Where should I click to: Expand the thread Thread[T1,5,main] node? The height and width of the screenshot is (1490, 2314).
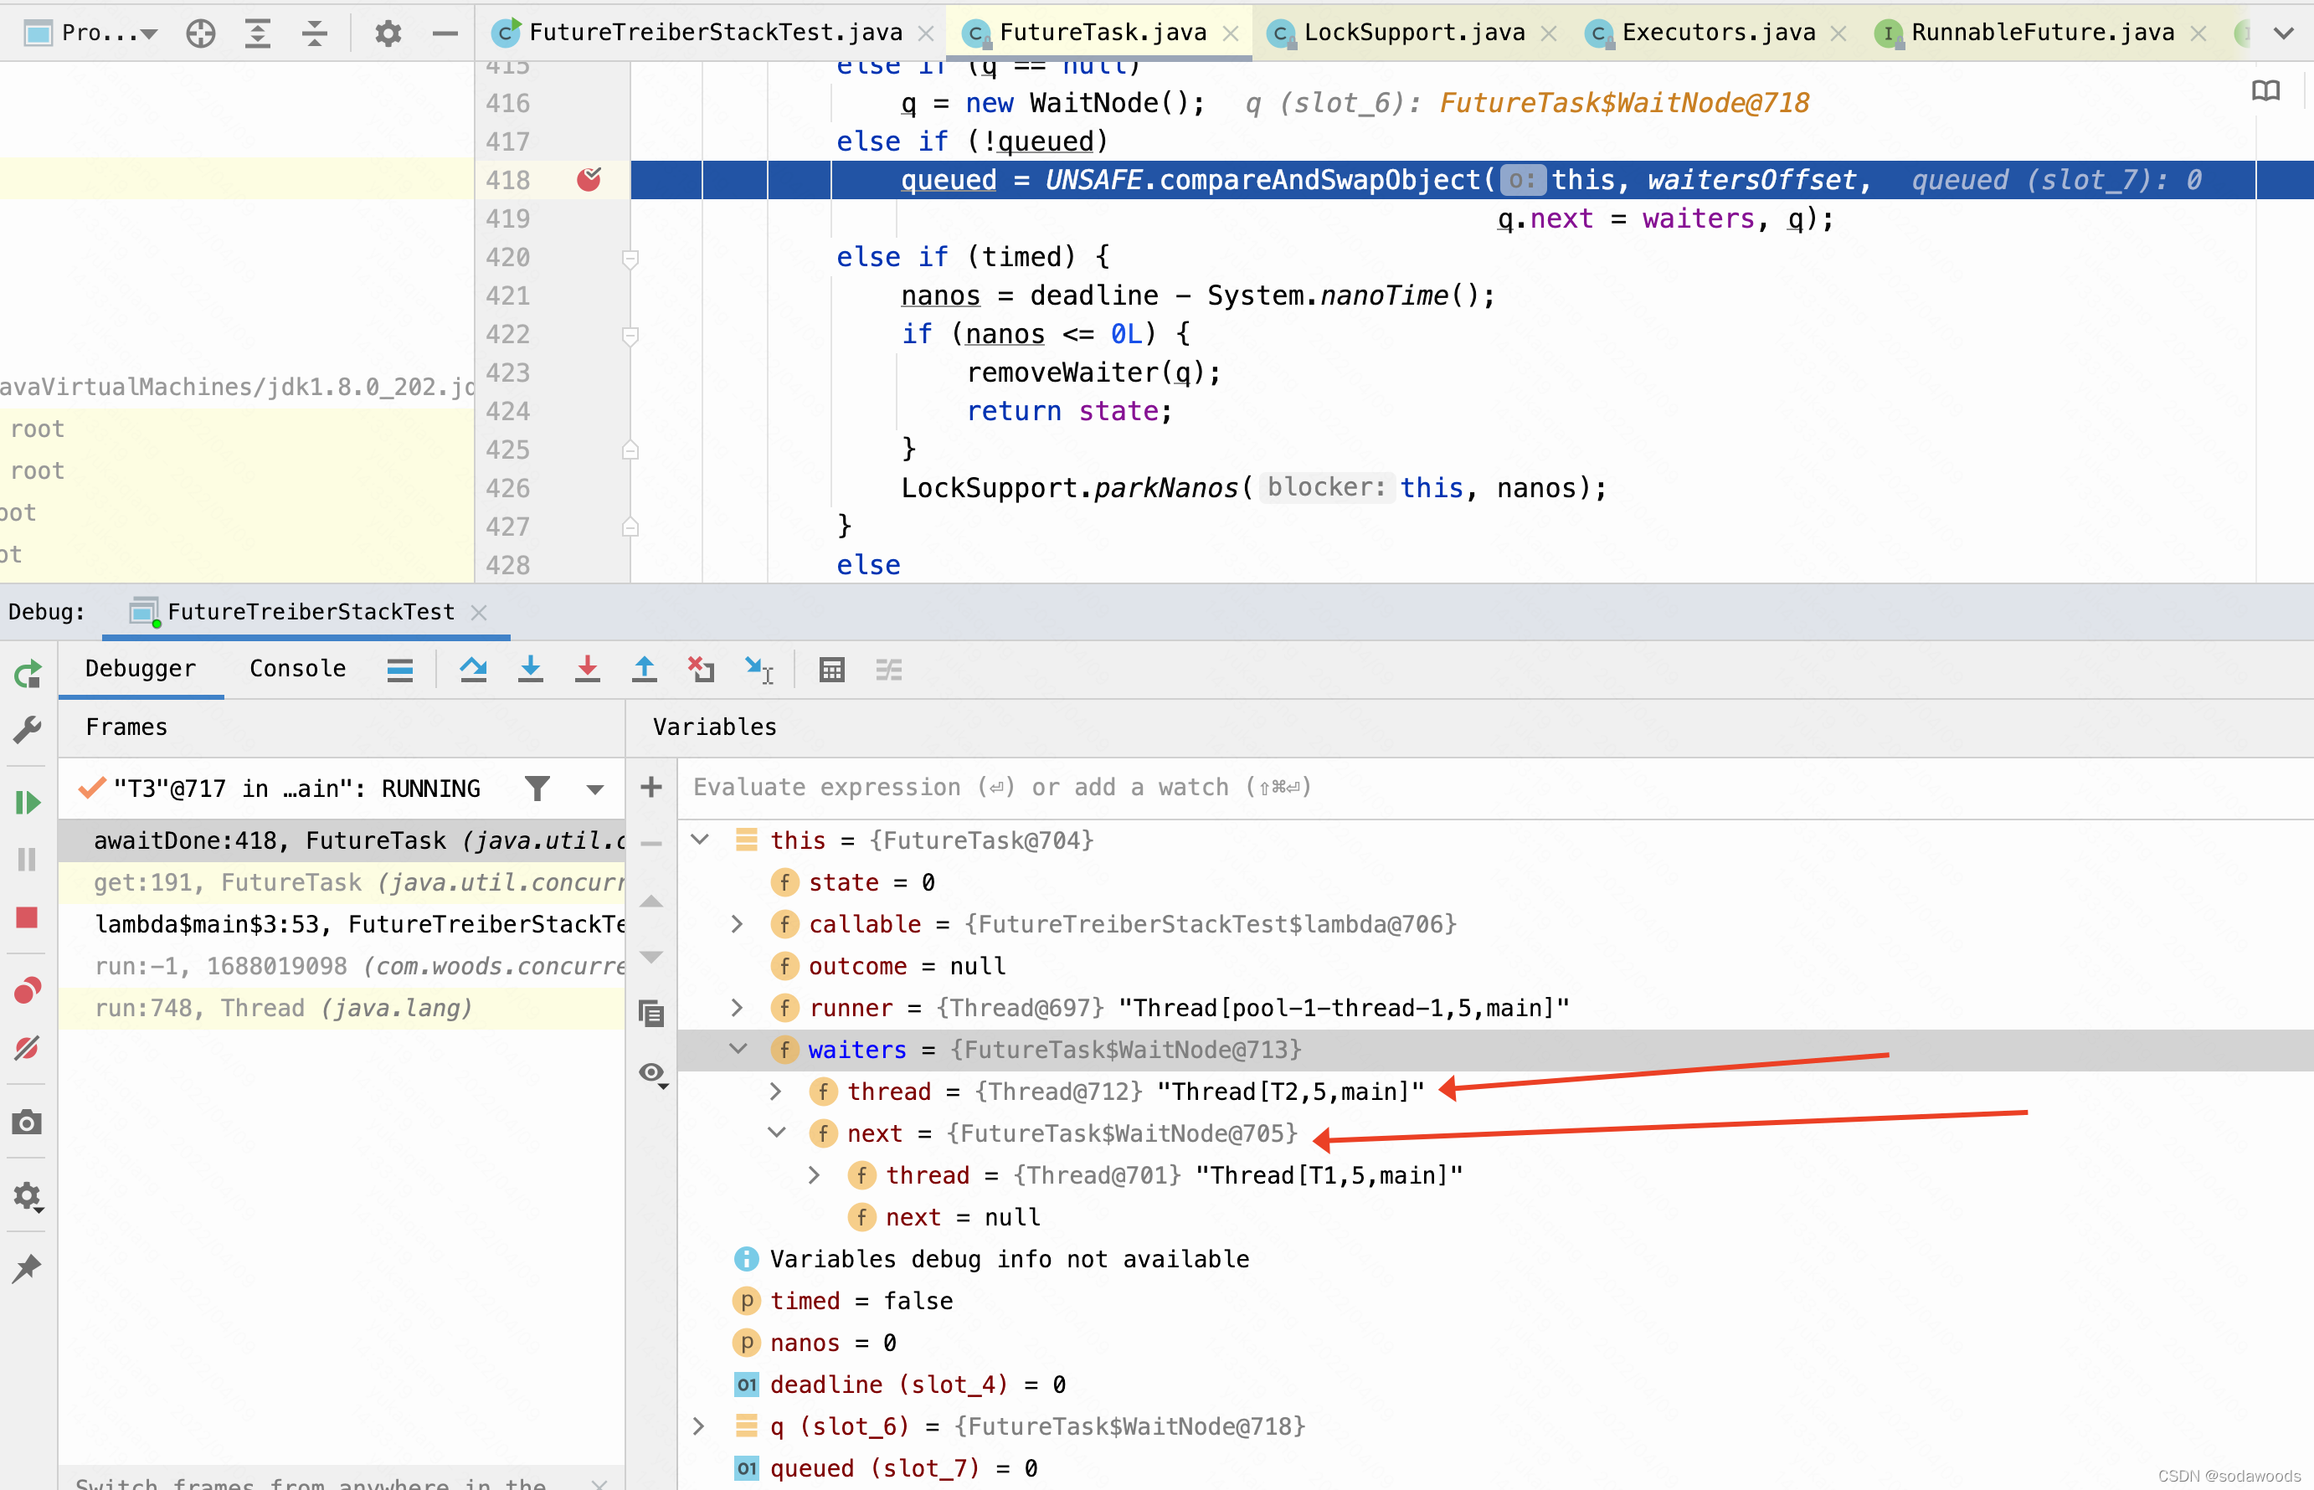point(815,1175)
